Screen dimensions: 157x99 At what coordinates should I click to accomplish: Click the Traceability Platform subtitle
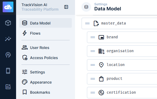coord(40,9)
